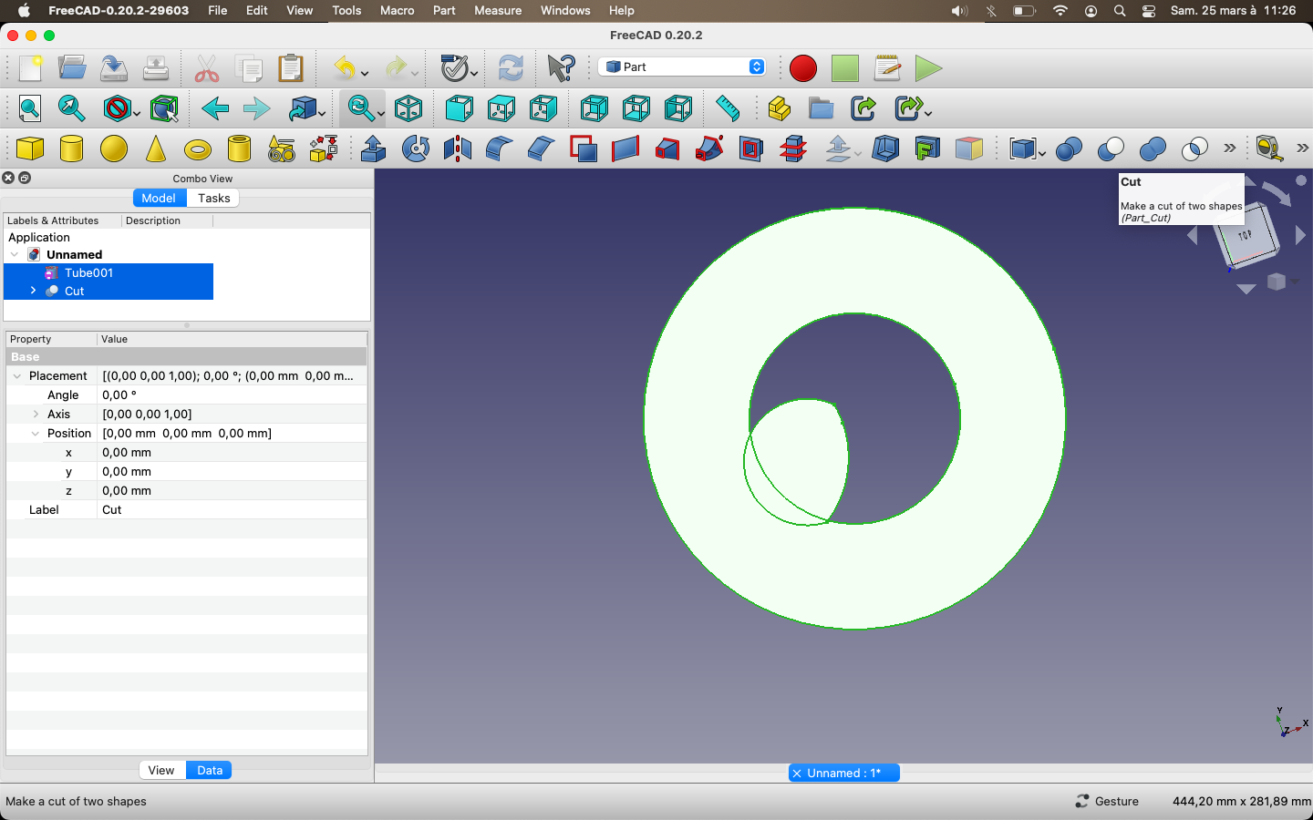
Task: Click the Wi-Fi icon in menu bar
Action: coord(1060,10)
